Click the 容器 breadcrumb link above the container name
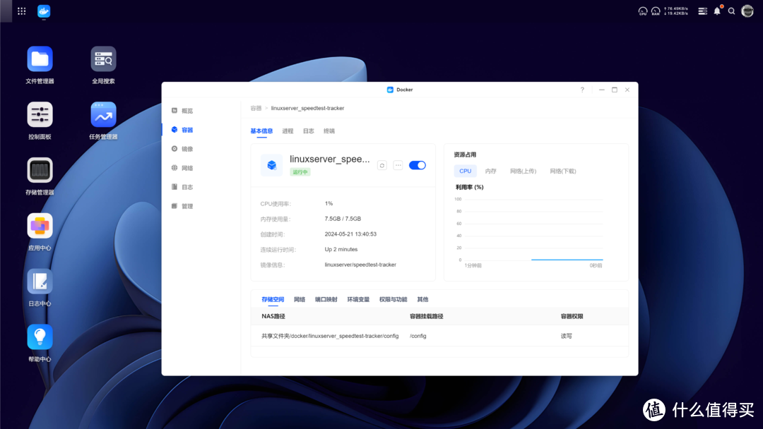The height and width of the screenshot is (429, 763). (x=254, y=108)
